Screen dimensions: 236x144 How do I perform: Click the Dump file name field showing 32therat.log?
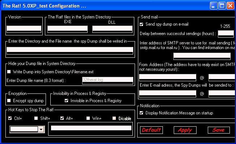(108, 80)
